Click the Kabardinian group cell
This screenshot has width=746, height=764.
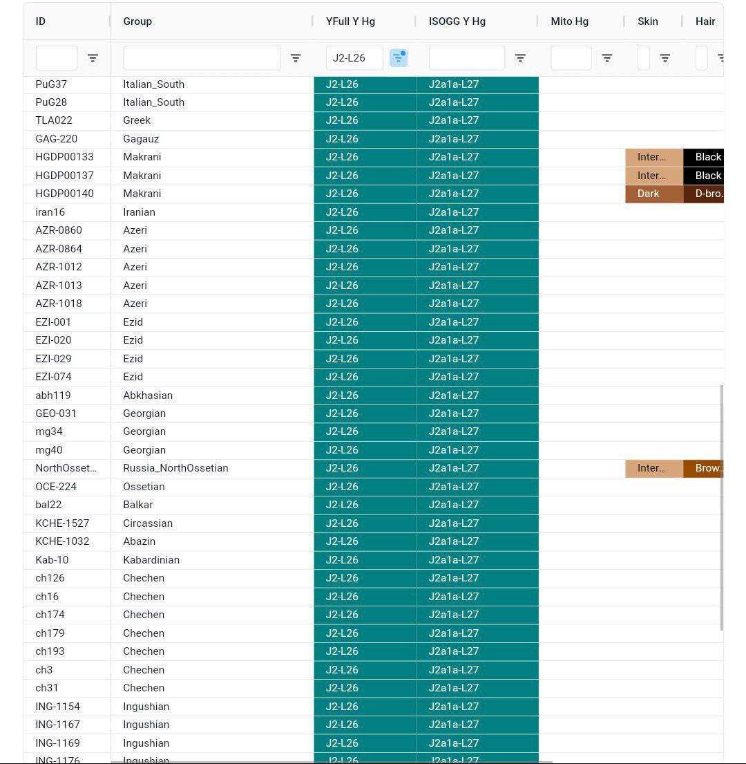pos(212,560)
